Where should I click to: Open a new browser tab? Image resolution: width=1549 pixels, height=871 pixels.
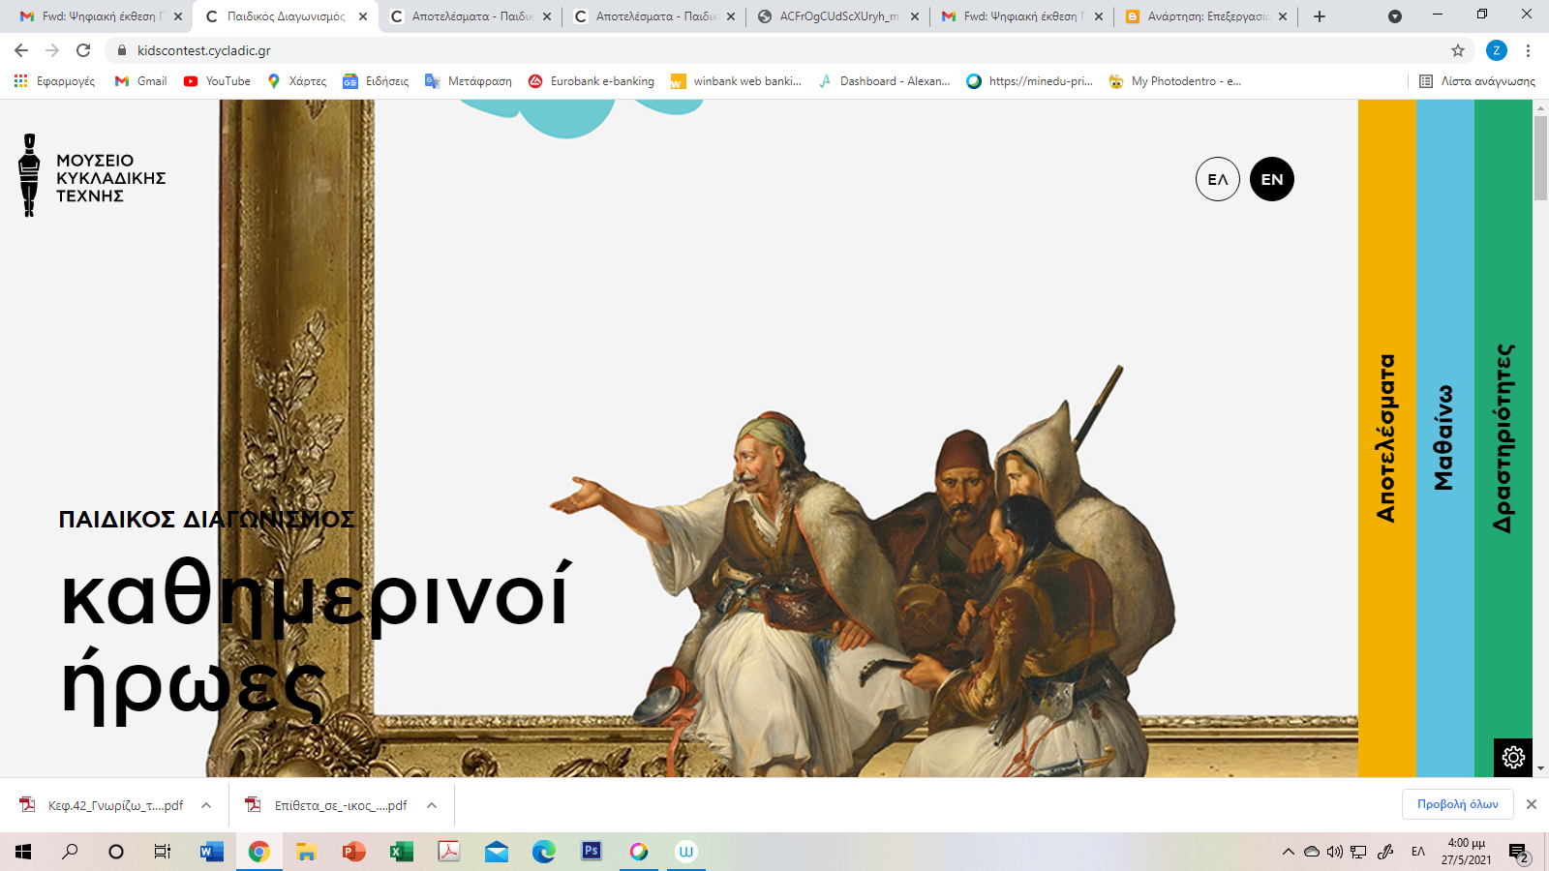pos(1320,16)
